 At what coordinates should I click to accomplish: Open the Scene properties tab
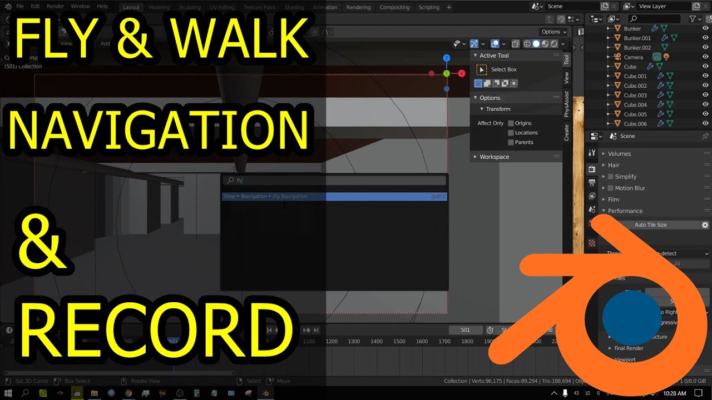click(592, 209)
